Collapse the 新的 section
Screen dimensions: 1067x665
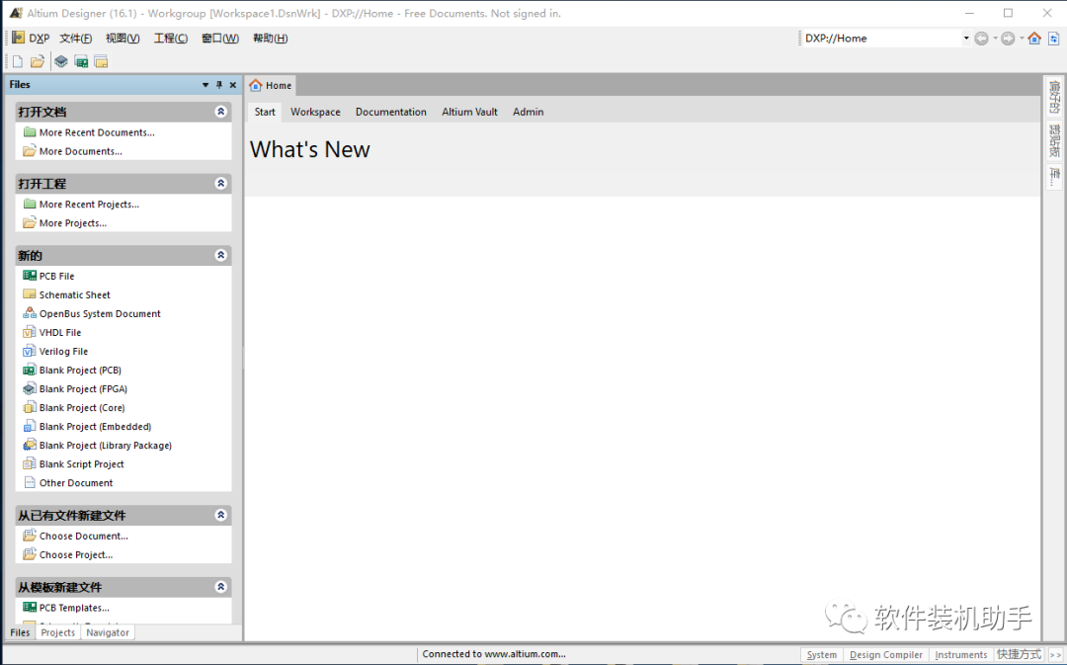[x=220, y=255]
